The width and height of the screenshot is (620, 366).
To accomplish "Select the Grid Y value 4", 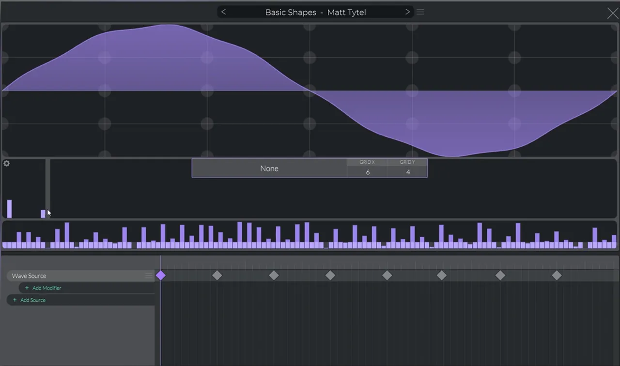I will click(408, 172).
